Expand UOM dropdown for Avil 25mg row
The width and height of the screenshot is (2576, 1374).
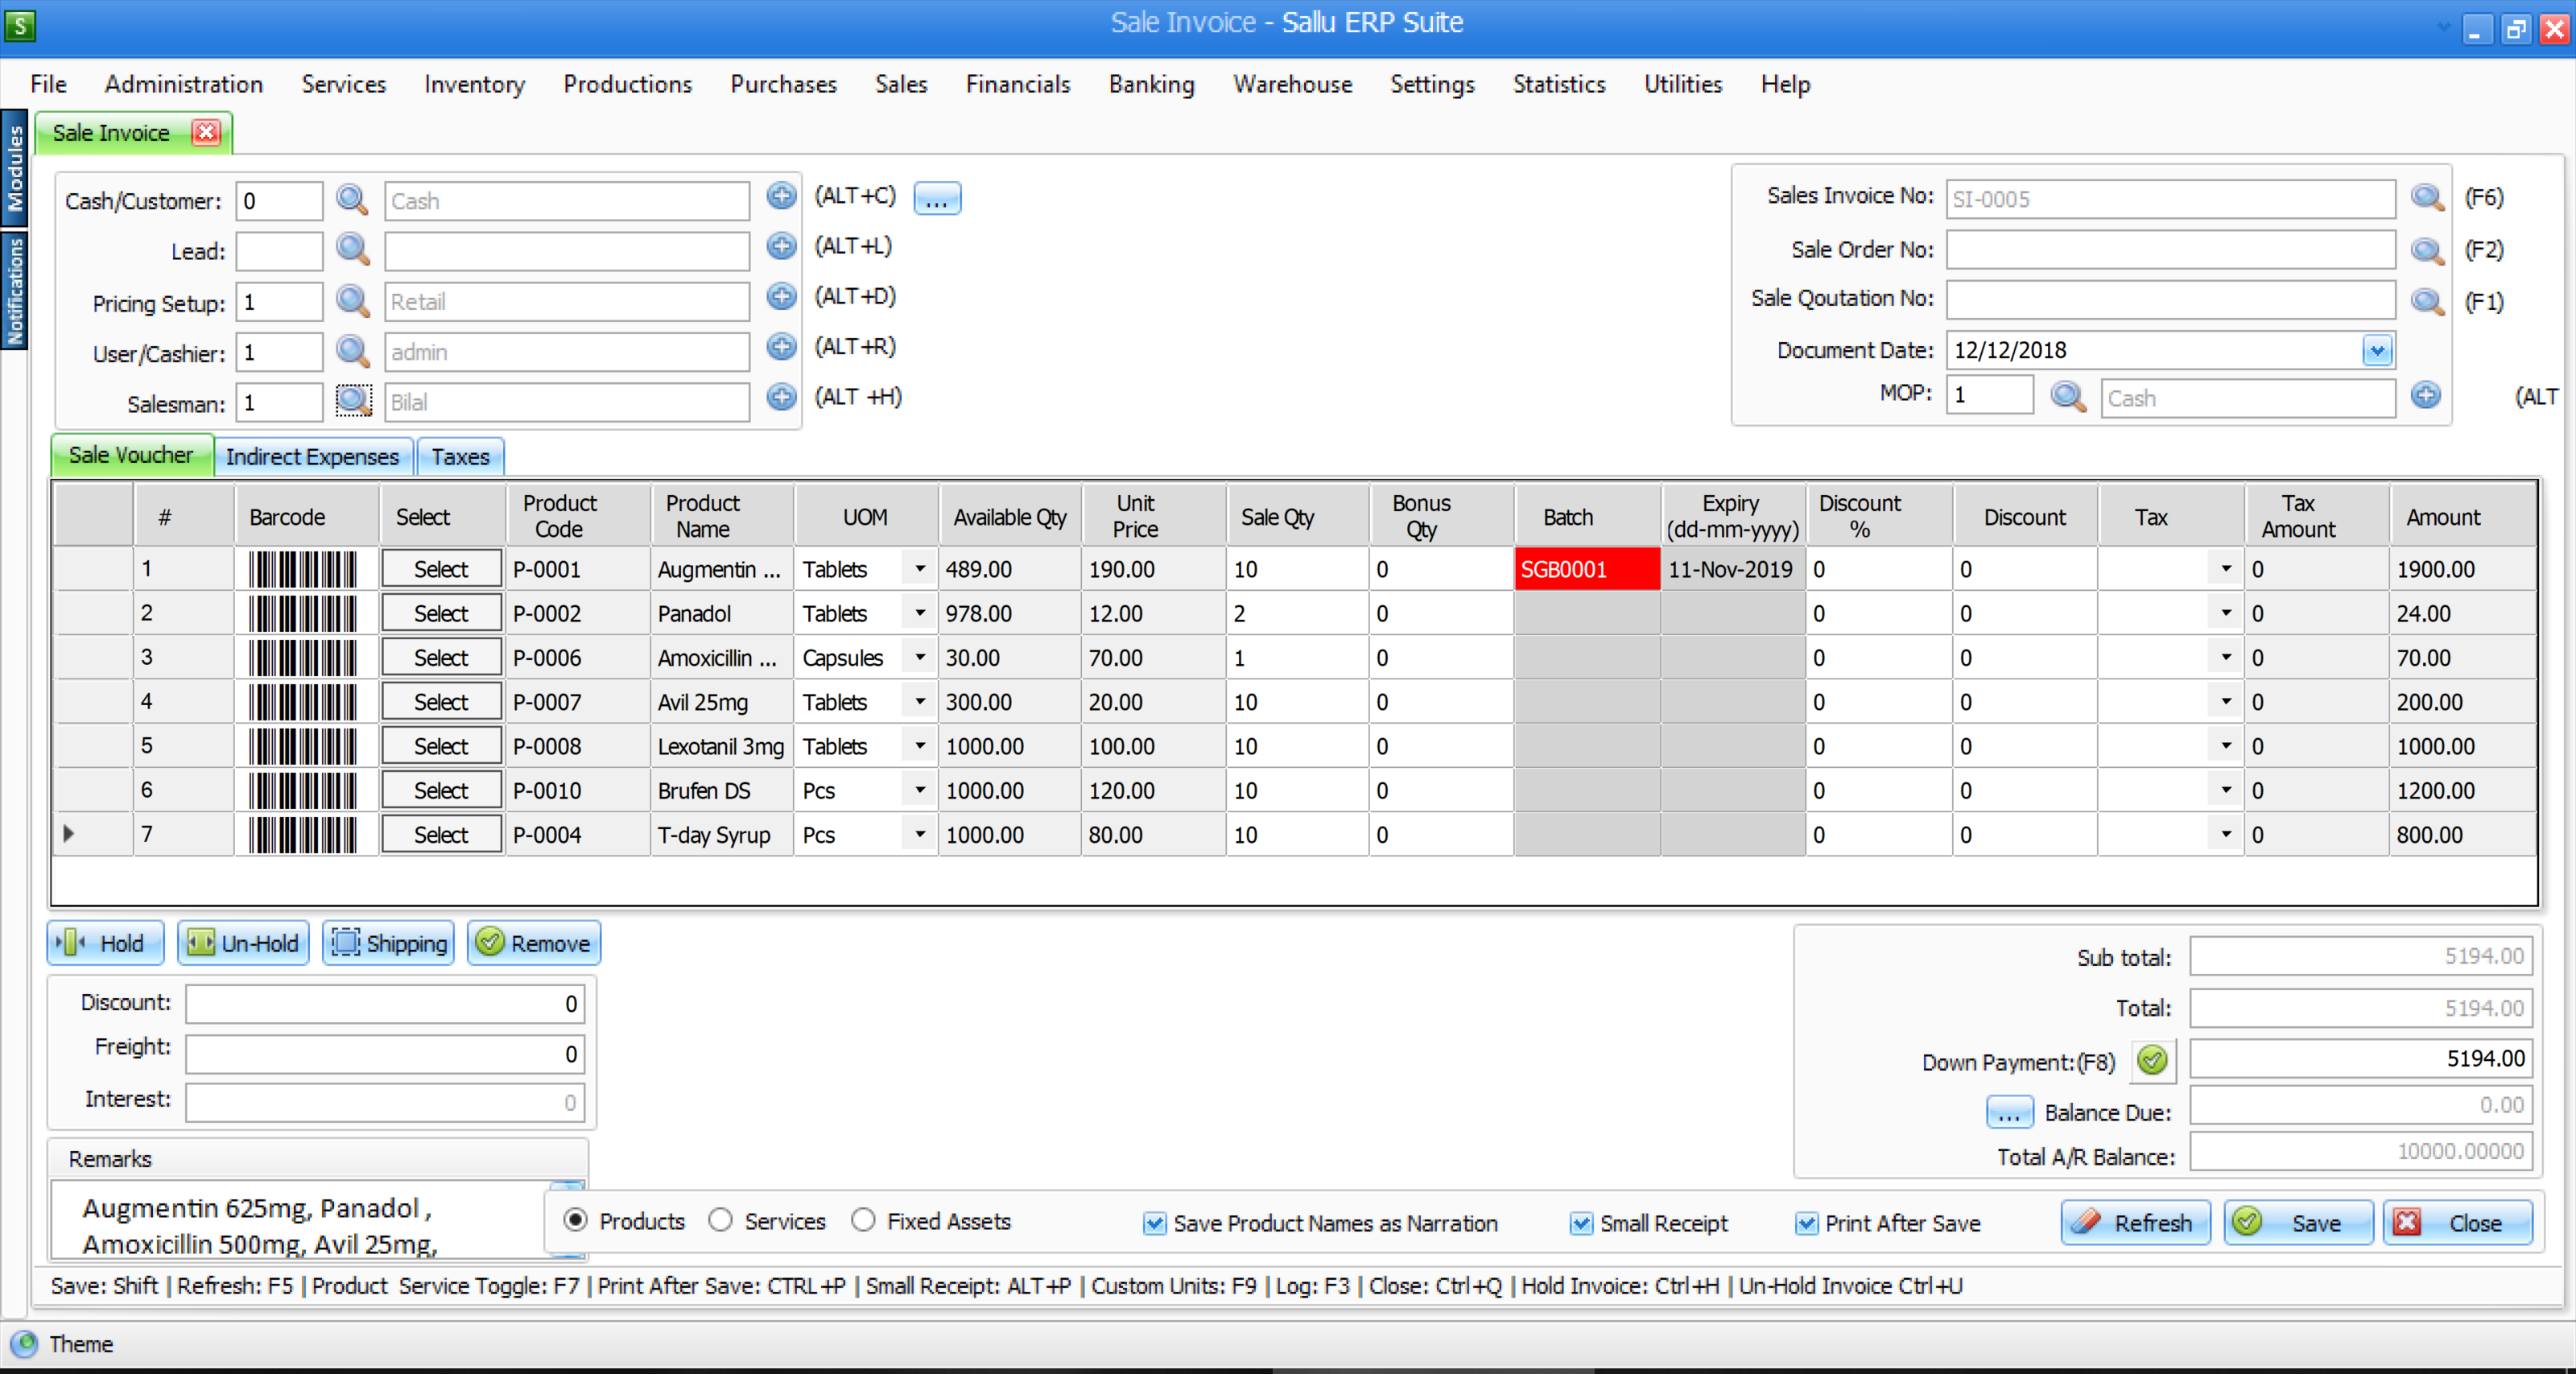click(920, 701)
